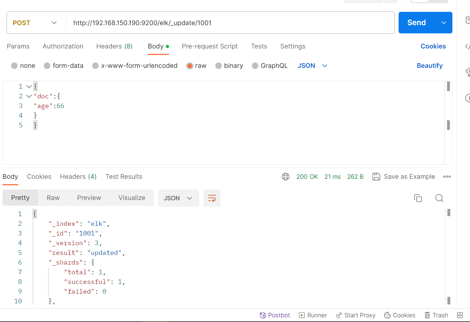The image size is (470, 322).
Task: Open the lightbulb related-requests sidebar icon
Action: [467, 72]
